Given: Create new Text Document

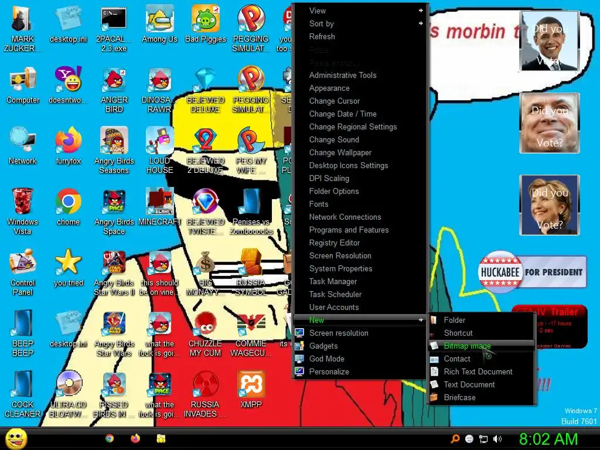Looking at the screenshot, I should [482, 384].
